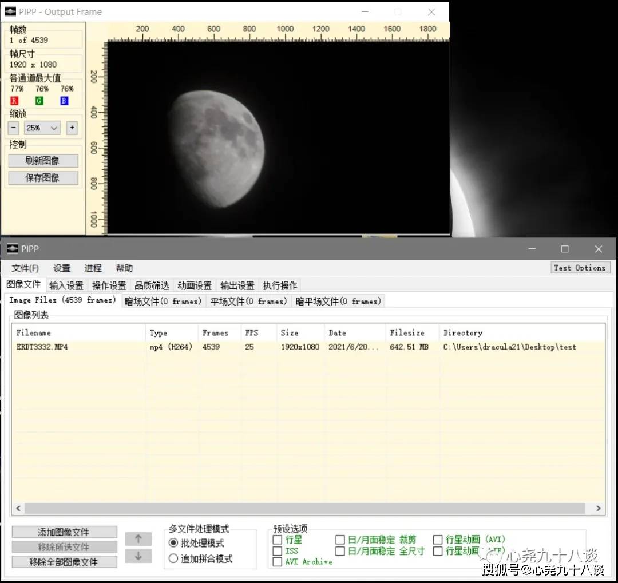Open the 25% zoom dropdown

click(42, 128)
